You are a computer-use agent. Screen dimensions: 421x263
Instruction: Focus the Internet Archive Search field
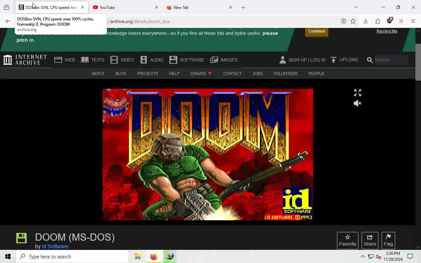click(391, 60)
